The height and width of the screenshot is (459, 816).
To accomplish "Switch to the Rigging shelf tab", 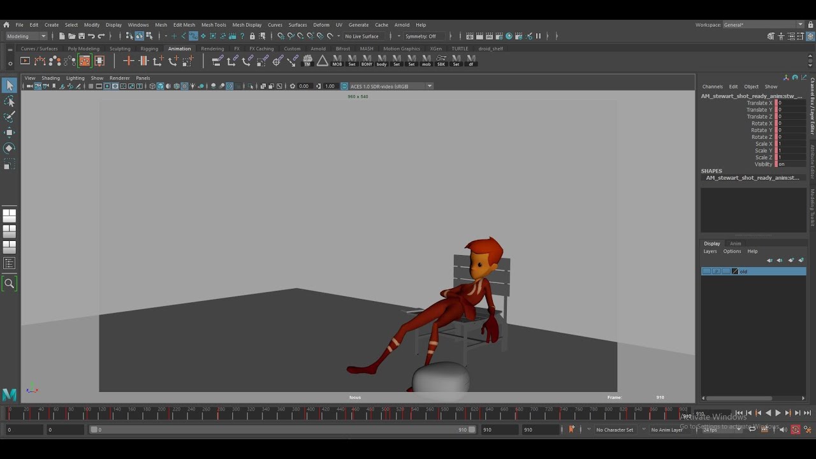I will point(149,48).
